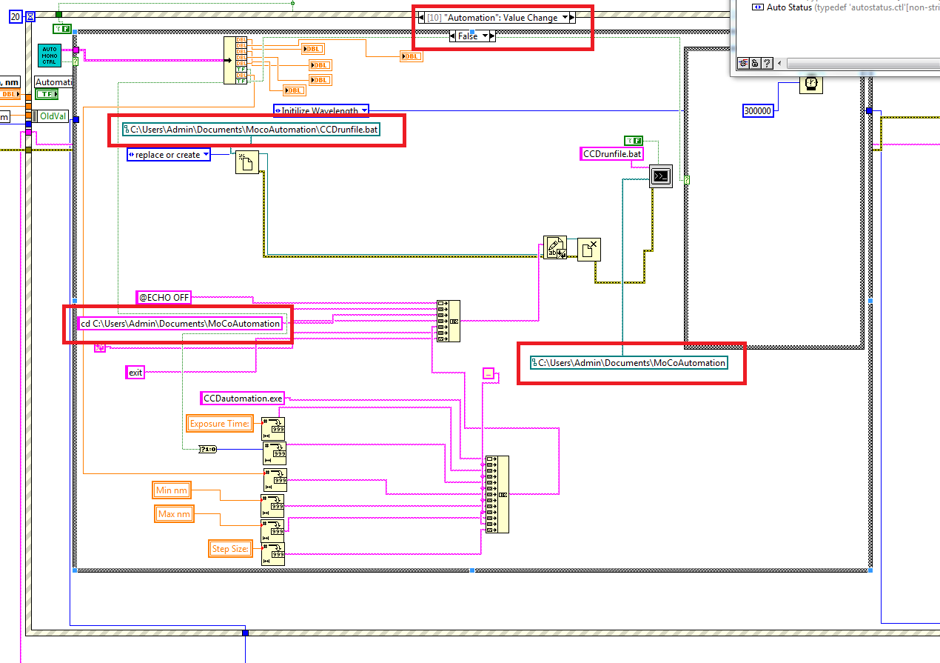Select the Write to Text File node
The width and height of the screenshot is (940, 663).
pyautogui.click(x=554, y=248)
